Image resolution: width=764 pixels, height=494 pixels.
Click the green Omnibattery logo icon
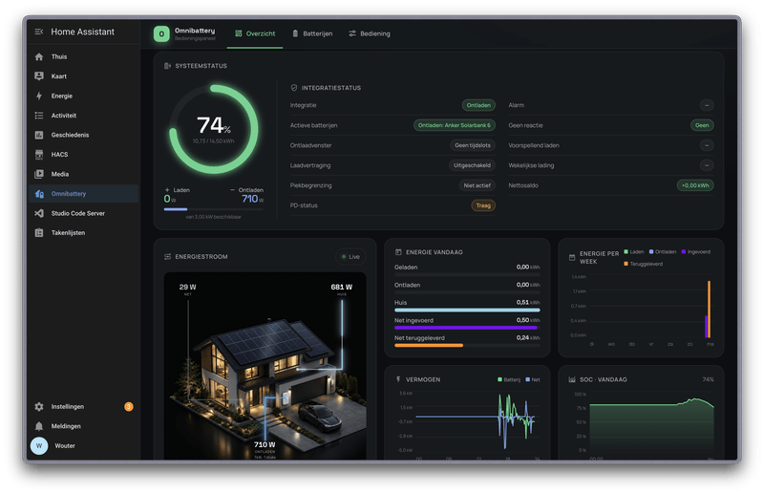pos(161,34)
